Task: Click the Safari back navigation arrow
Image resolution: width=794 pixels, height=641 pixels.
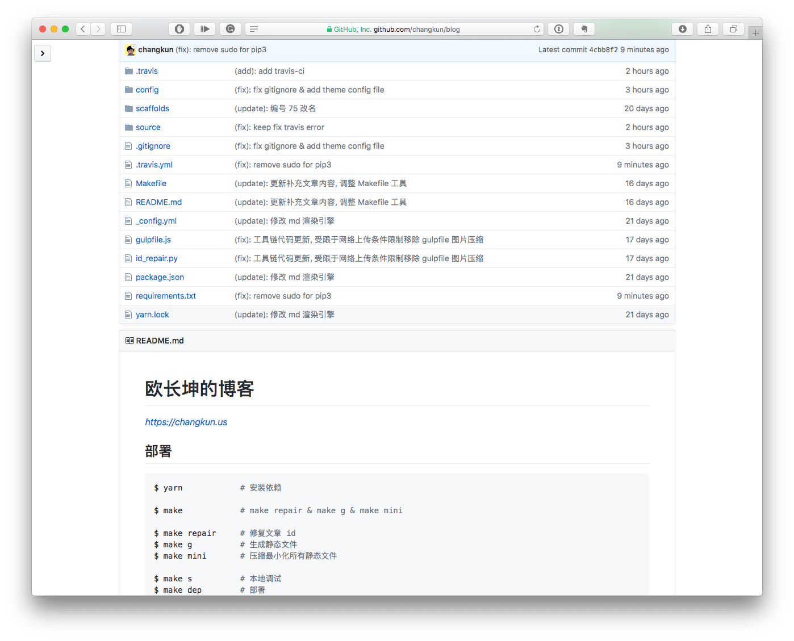Action: coord(83,29)
